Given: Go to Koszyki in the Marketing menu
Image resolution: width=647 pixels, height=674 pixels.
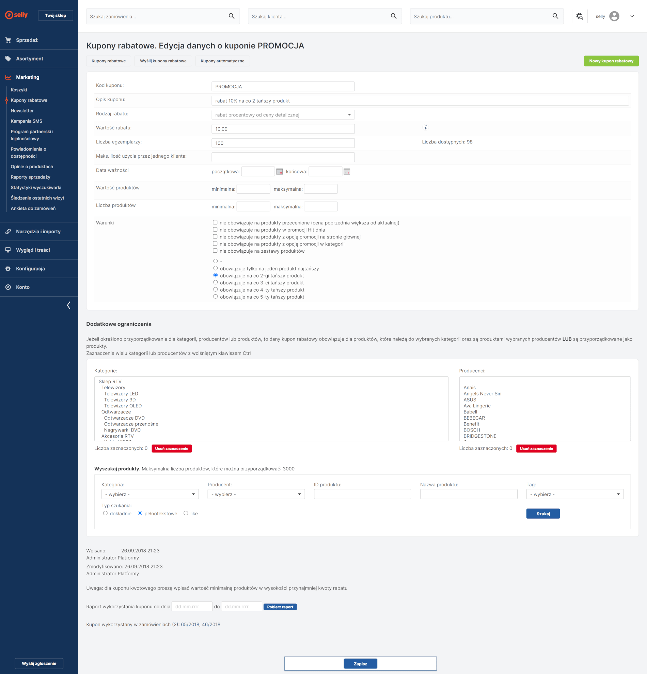Looking at the screenshot, I should click(19, 90).
